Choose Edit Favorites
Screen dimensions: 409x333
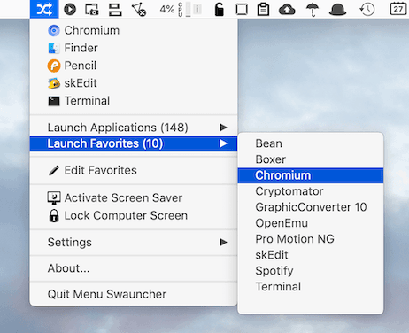click(134, 170)
